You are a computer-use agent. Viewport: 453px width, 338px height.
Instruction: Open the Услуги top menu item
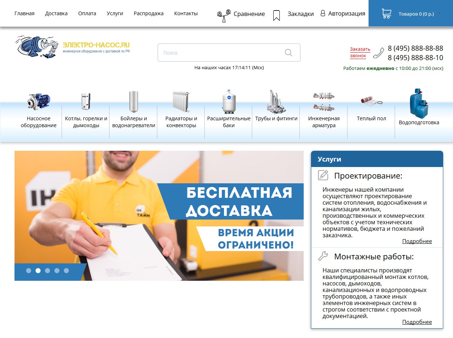115,13
